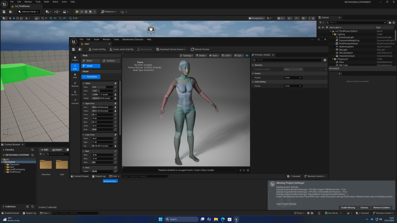397x223 pixels.
Task: Open the Assembly section icon
Action: coord(75,101)
